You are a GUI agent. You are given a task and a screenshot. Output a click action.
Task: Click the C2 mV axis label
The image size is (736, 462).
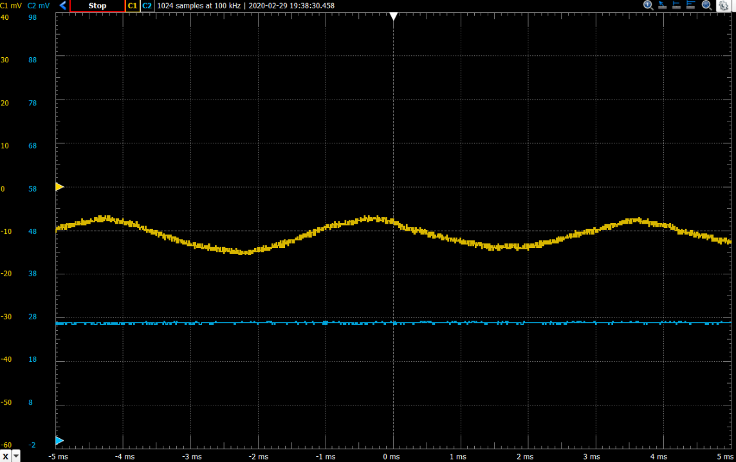pyautogui.click(x=39, y=6)
